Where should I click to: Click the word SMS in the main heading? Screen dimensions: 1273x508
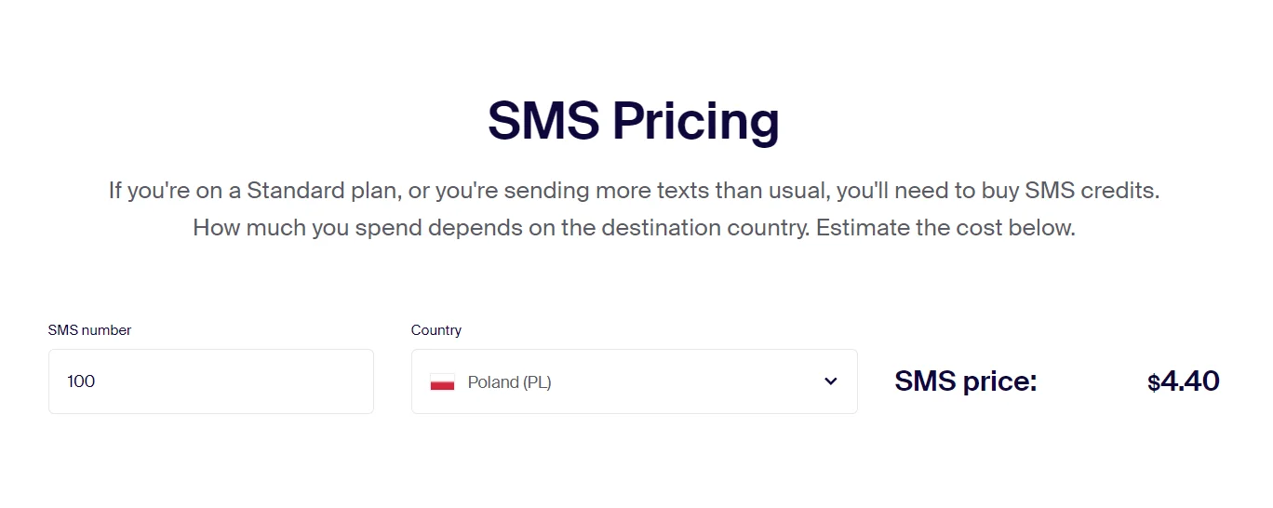point(543,121)
